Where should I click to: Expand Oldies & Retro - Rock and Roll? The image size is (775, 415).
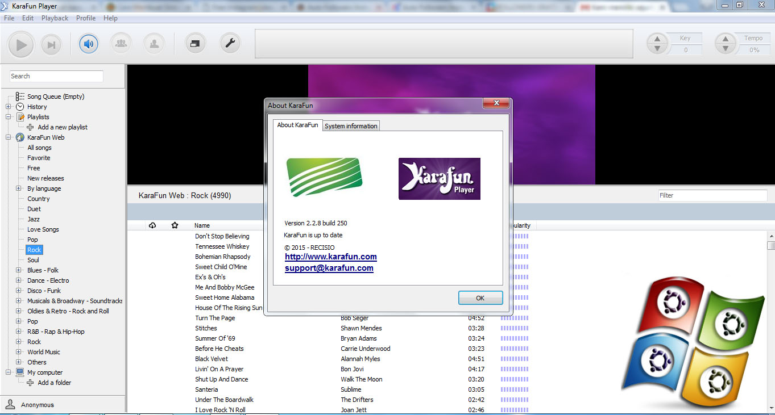click(19, 311)
